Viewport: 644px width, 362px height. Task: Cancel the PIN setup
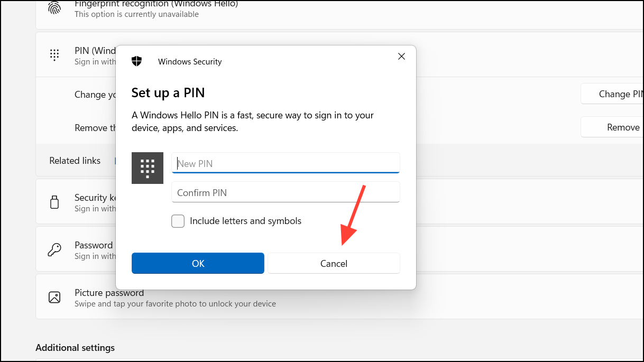pyautogui.click(x=334, y=263)
